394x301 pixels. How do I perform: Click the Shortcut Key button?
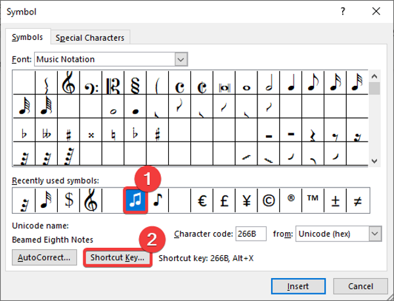tap(118, 258)
